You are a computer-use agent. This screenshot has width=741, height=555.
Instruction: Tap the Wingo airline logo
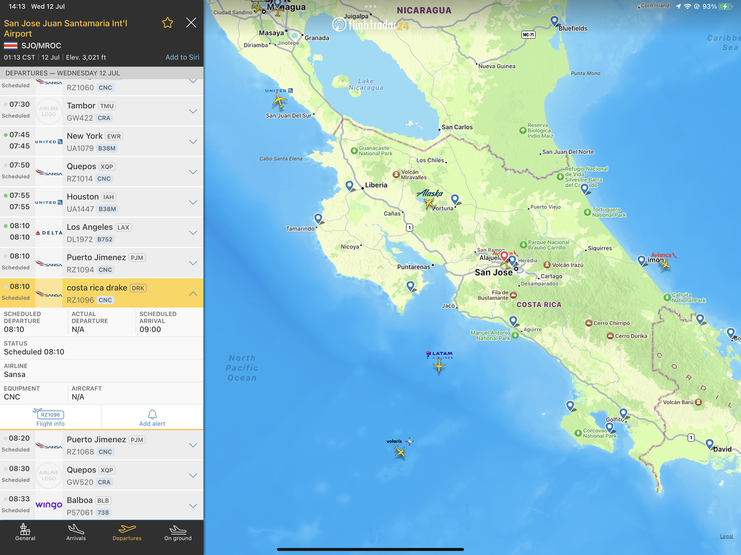pyautogui.click(x=49, y=505)
